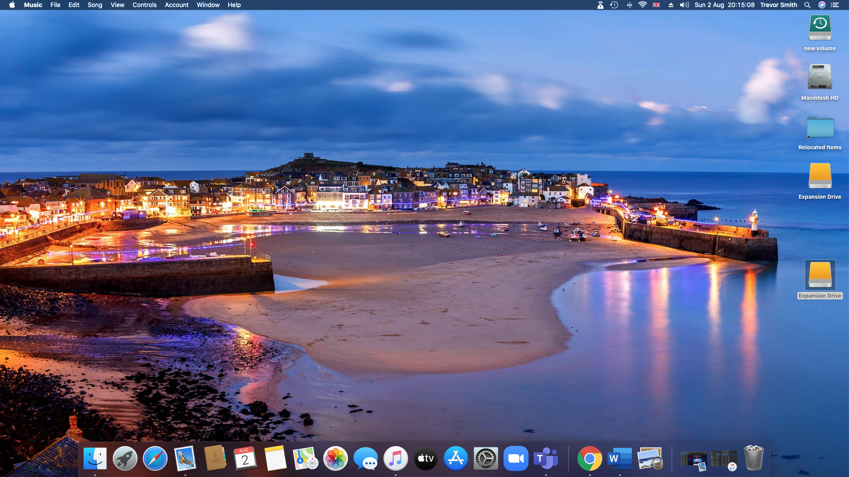Click eject icon in menu bar
This screenshot has width=849, height=477.
[671, 5]
